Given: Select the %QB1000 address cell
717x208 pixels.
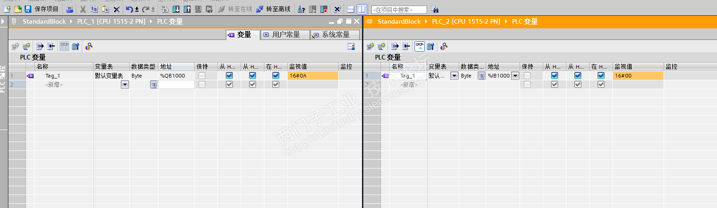Looking at the screenshot, I should click(176, 76).
